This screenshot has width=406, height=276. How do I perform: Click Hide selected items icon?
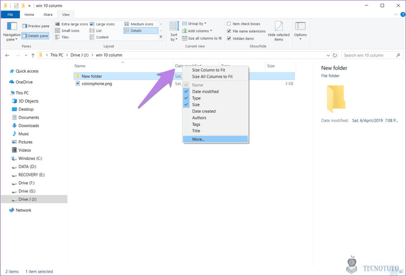pos(279,27)
